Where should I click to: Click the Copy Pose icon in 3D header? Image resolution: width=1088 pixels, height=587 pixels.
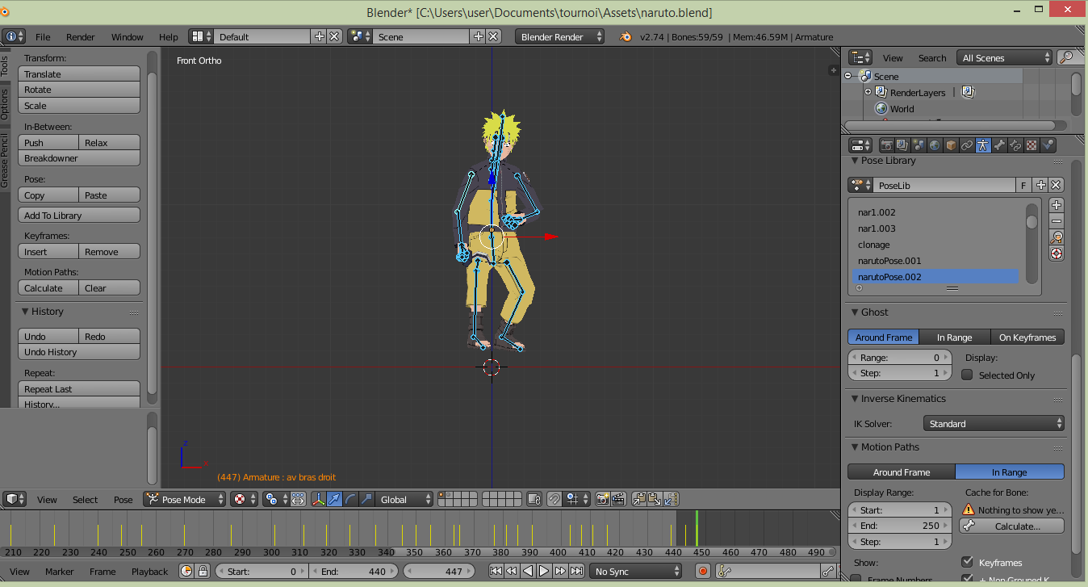coord(638,499)
